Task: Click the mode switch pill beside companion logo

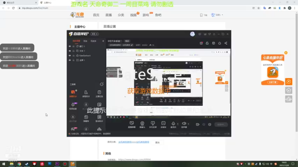Action: point(95,34)
